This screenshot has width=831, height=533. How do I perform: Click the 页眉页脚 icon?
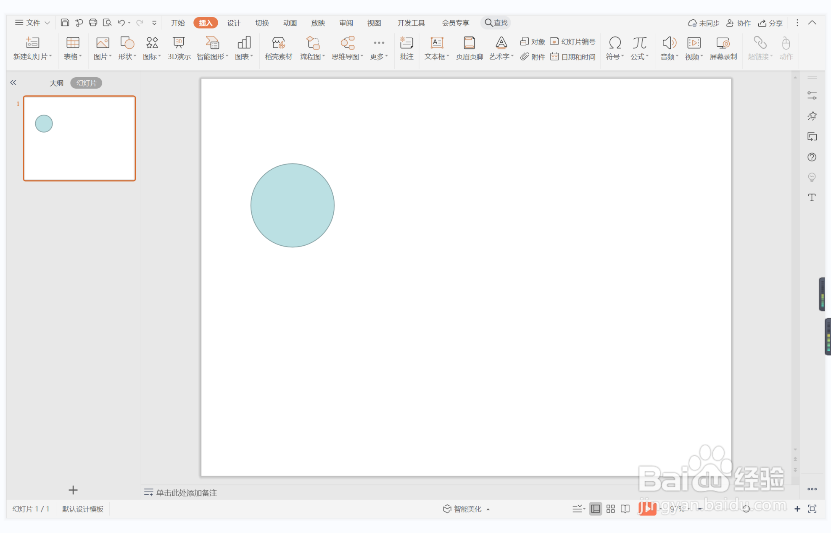469,48
